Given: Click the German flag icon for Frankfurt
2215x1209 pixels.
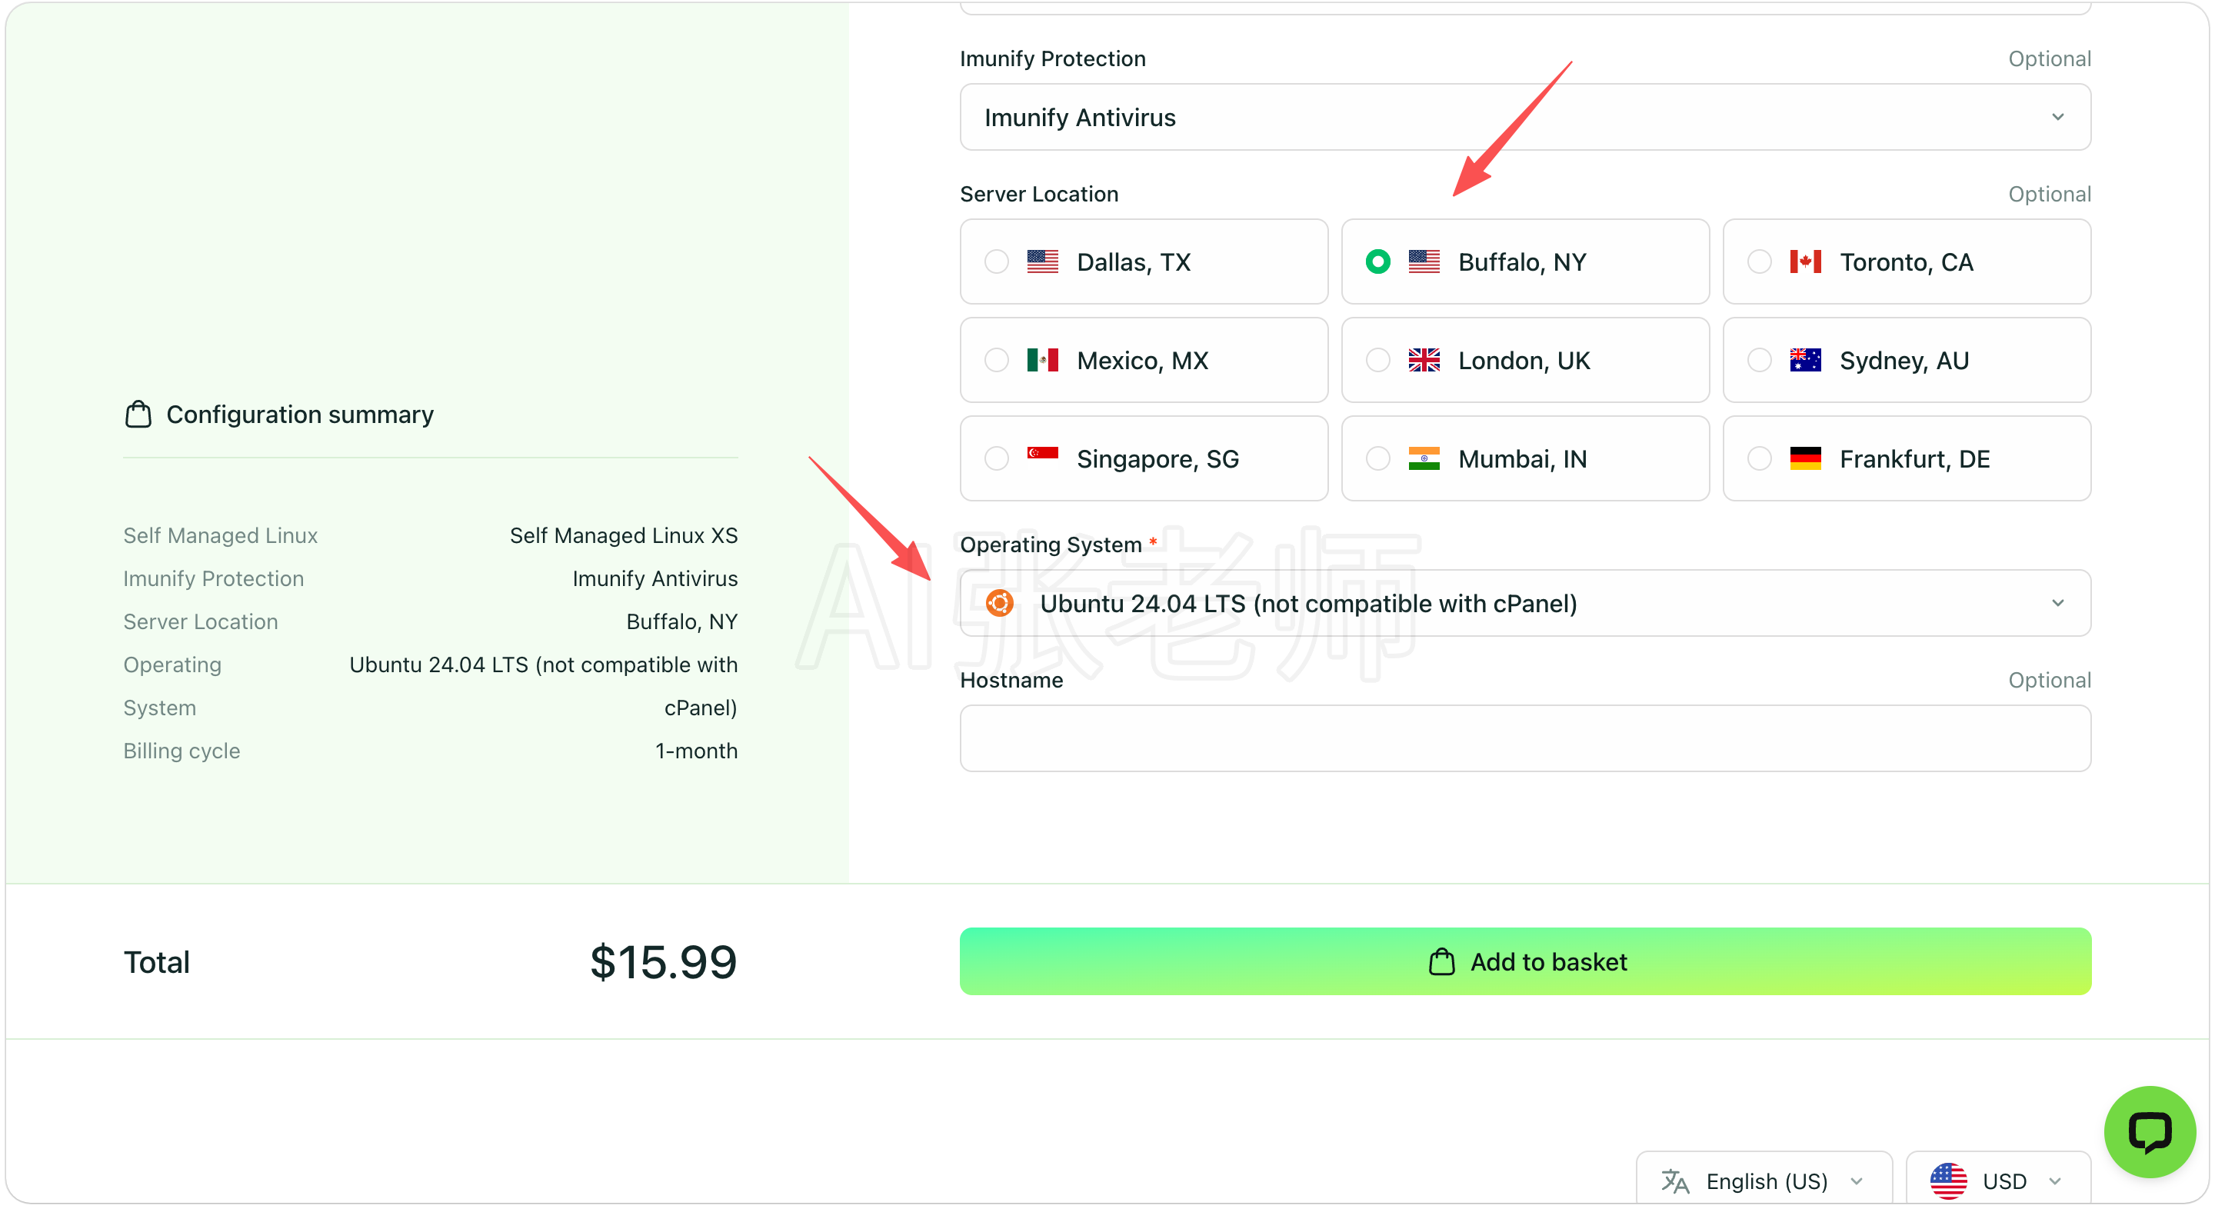Looking at the screenshot, I should pyautogui.click(x=1805, y=458).
